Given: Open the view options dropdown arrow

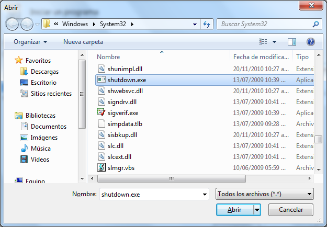Looking at the screenshot, I should point(275,42).
